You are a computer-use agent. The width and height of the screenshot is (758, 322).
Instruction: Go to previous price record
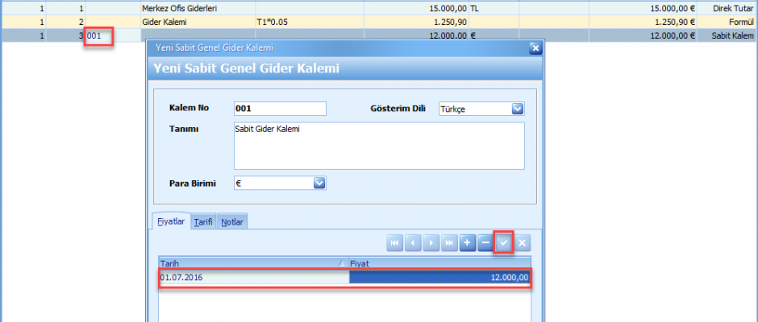click(x=414, y=242)
